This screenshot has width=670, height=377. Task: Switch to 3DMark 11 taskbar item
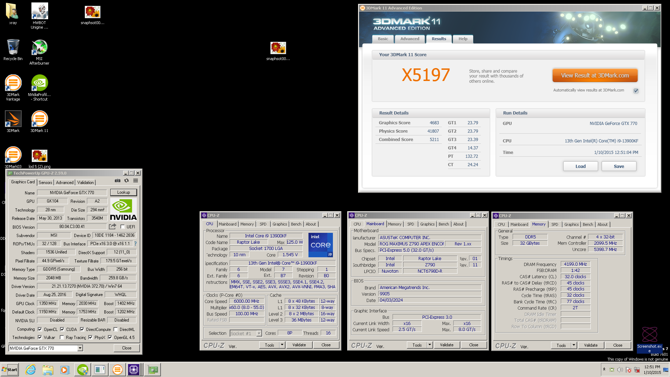click(x=117, y=370)
